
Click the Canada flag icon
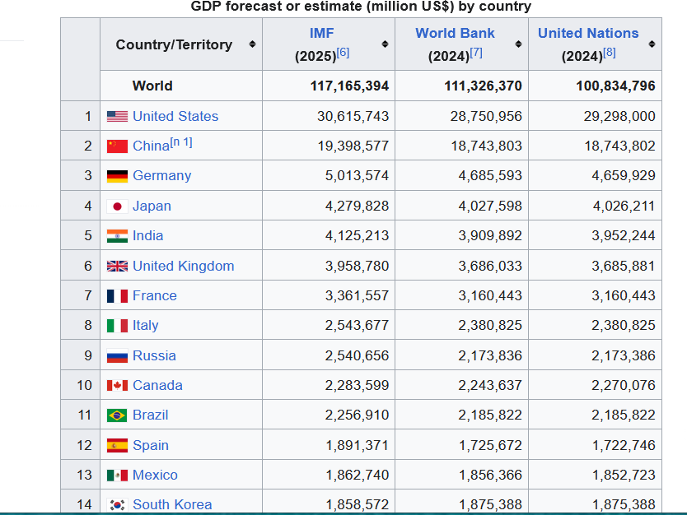coord(117,386)
